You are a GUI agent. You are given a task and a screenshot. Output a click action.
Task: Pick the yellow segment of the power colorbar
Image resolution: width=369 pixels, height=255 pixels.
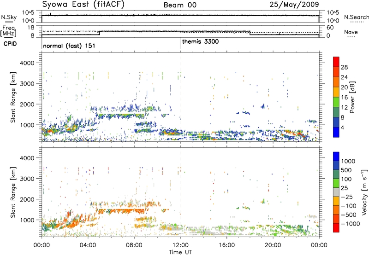click(336, 92)
